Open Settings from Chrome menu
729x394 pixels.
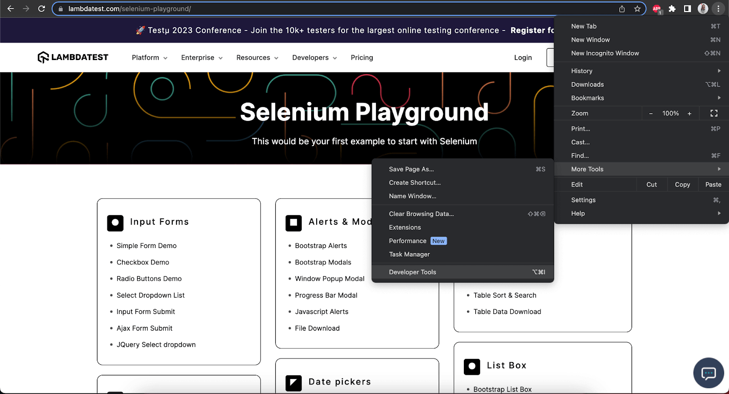[642, 200]
